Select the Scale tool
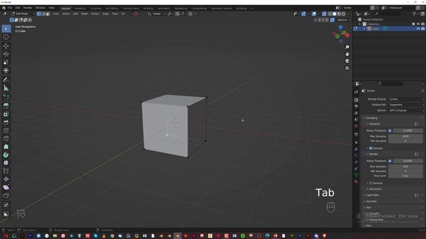This screenshot has width=426, height=239. 6,62
